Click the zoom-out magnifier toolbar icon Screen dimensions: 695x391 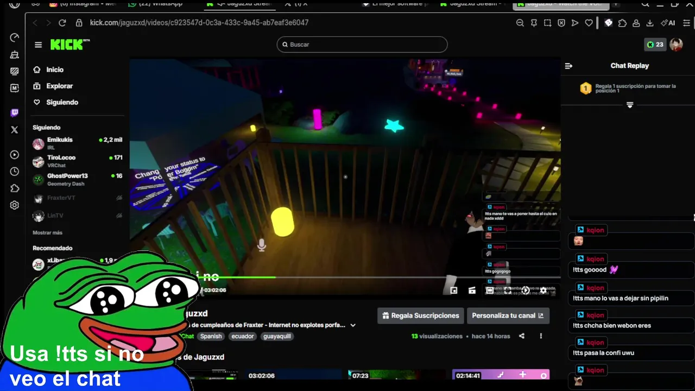coord(520,23)
